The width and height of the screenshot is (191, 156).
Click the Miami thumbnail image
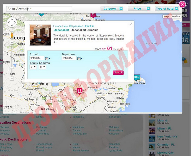tap(152, 131)
